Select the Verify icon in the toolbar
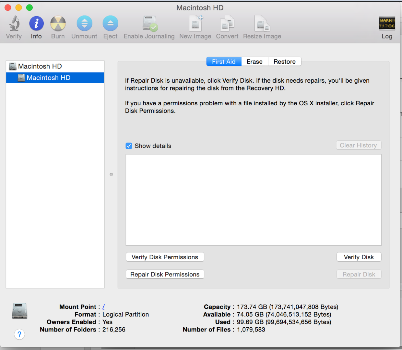The image size is (402, 350). (x=14, y=26)
